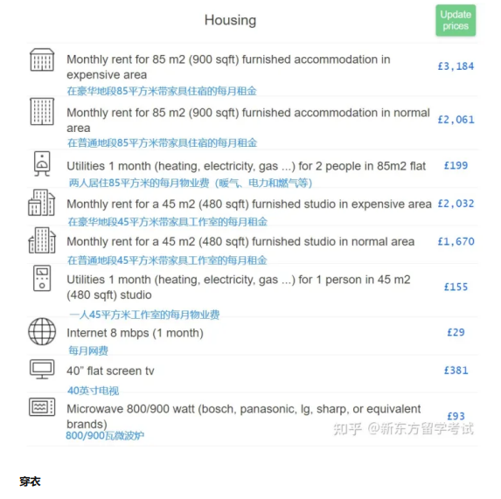The width and height of the screenshot is (501, 499).
Task: Click the £2,032 studio rent price
Action: [456, 204]
